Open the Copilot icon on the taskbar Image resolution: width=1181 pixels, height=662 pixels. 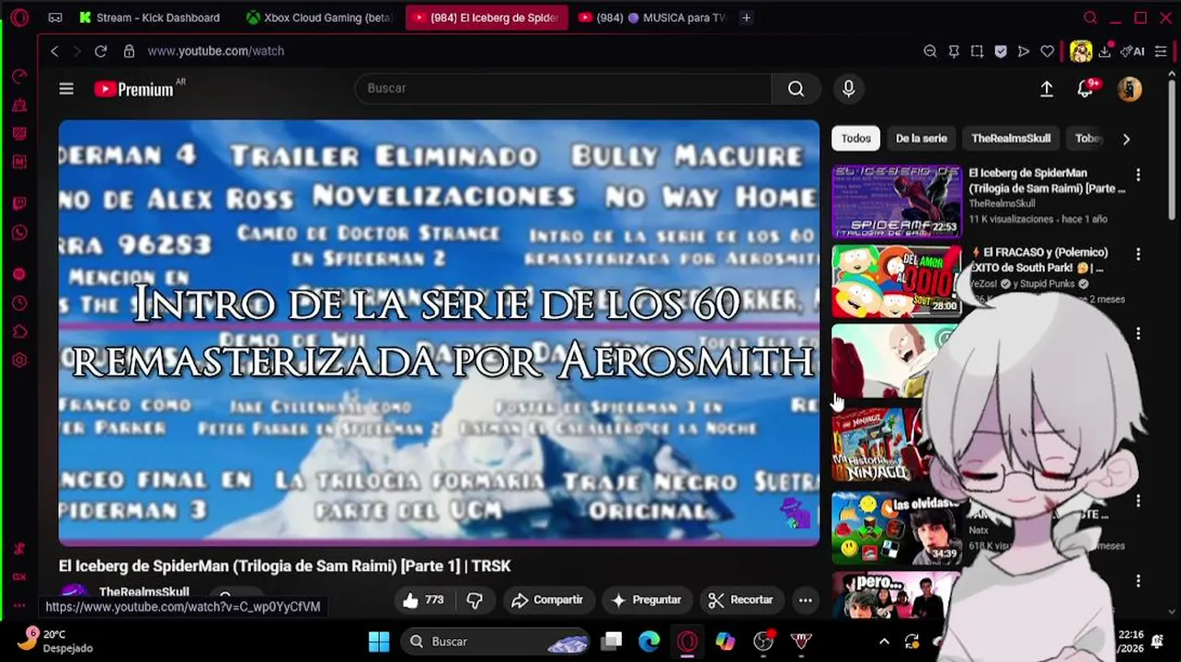725,641
